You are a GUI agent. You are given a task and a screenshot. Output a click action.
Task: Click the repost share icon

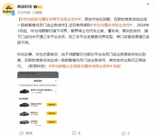pos(21,133)
